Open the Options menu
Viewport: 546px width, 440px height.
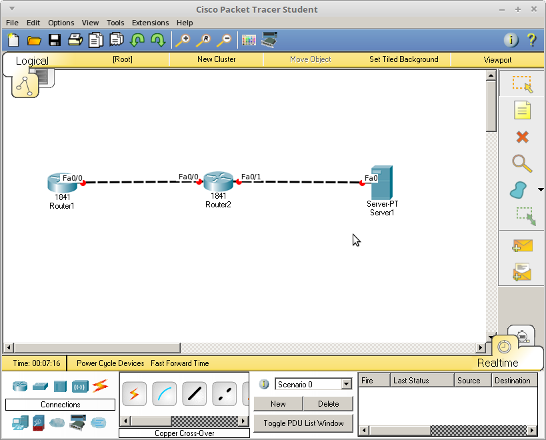point(61,23)
